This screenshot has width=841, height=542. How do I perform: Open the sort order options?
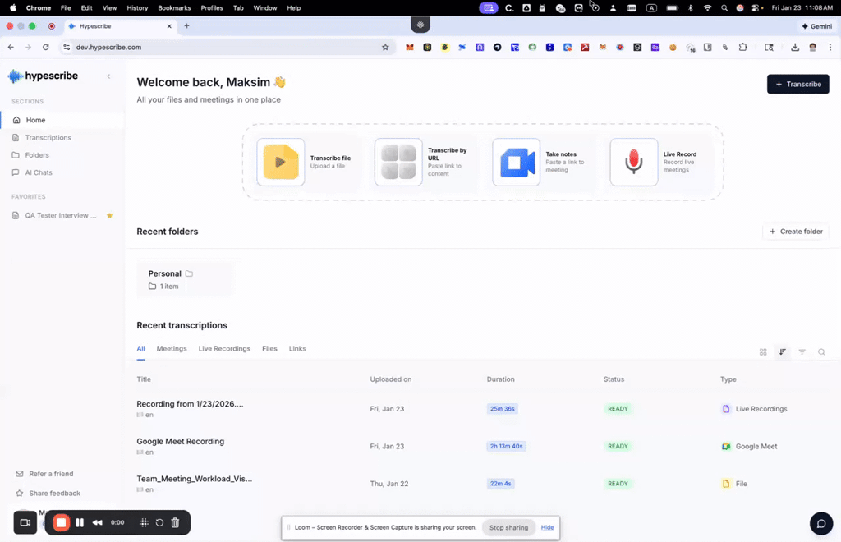[x=783, y=352]
